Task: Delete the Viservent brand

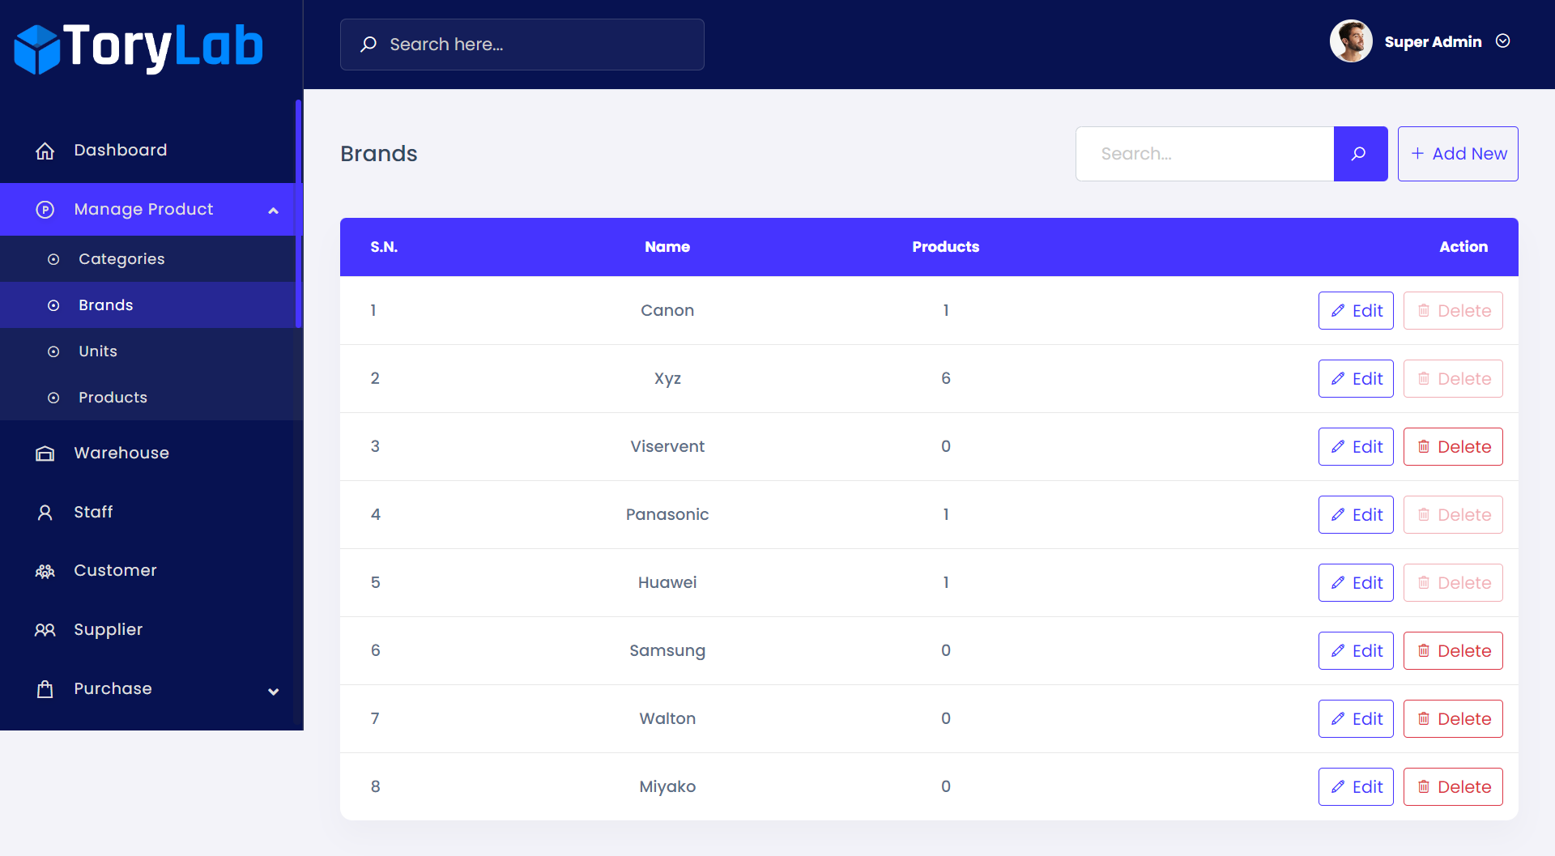Action: click(x=1452, y=447)
